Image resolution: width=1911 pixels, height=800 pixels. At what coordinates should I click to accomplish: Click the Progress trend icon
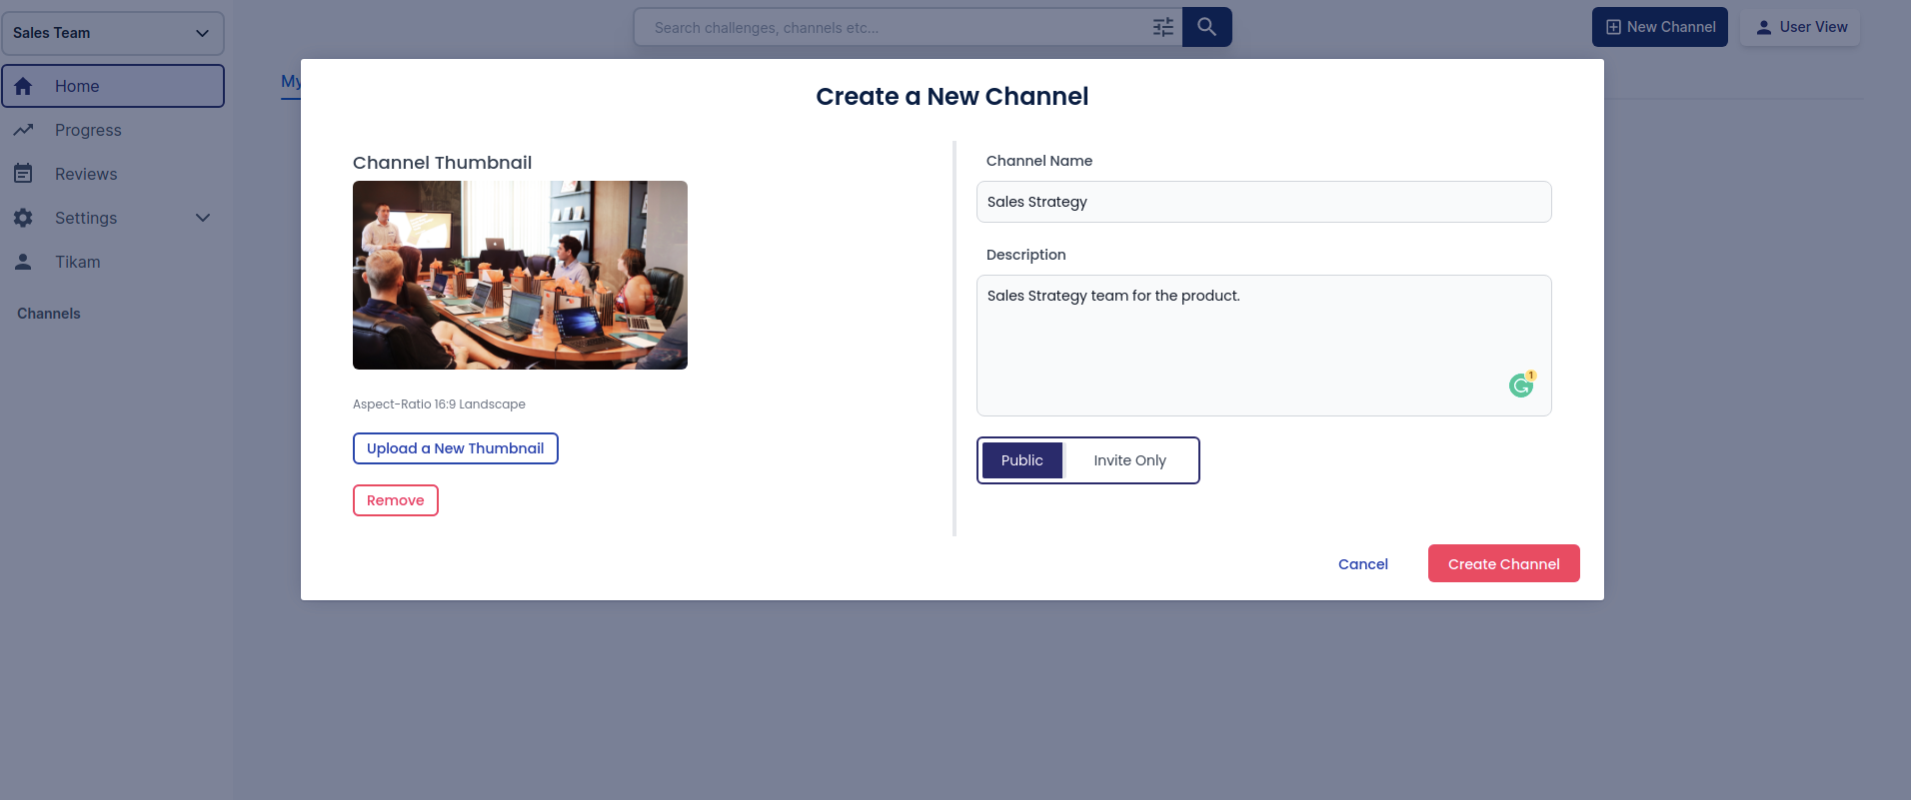[x=23, y=130]
